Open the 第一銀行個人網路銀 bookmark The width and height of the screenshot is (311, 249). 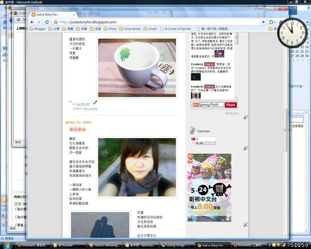(x=213, y=29)
